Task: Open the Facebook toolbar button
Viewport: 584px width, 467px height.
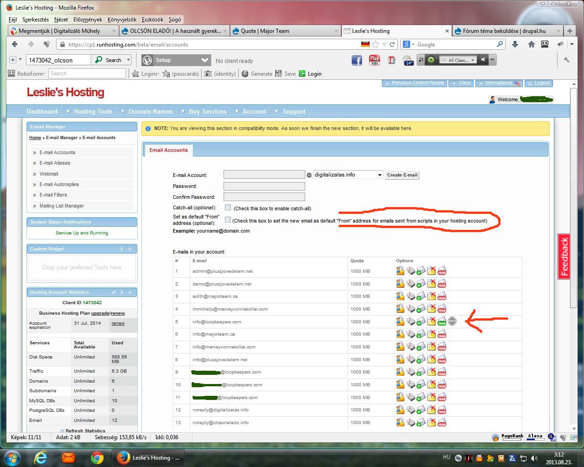Action: click(357, 60)
